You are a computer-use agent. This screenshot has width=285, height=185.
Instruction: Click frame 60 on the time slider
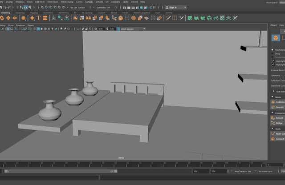pyautogui.click(x=115, y=165)
